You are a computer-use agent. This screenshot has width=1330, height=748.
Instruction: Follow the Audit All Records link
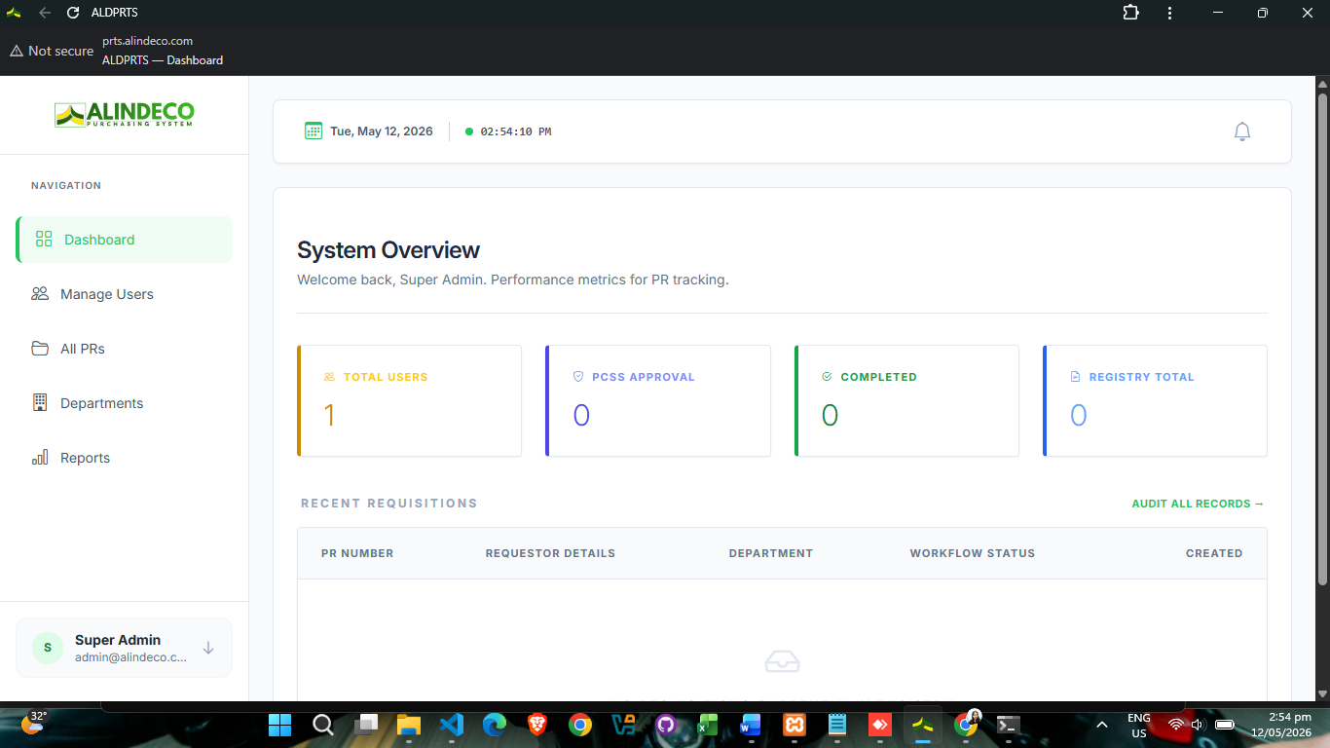[x=1198, y=504]
